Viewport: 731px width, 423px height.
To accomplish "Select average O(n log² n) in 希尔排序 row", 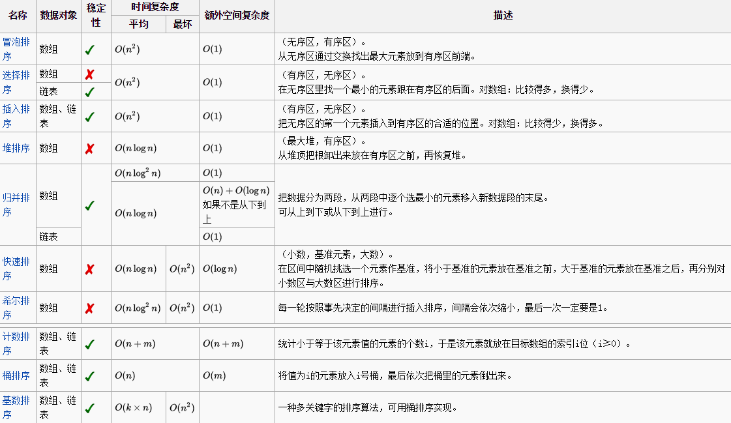I will point(138,308).
